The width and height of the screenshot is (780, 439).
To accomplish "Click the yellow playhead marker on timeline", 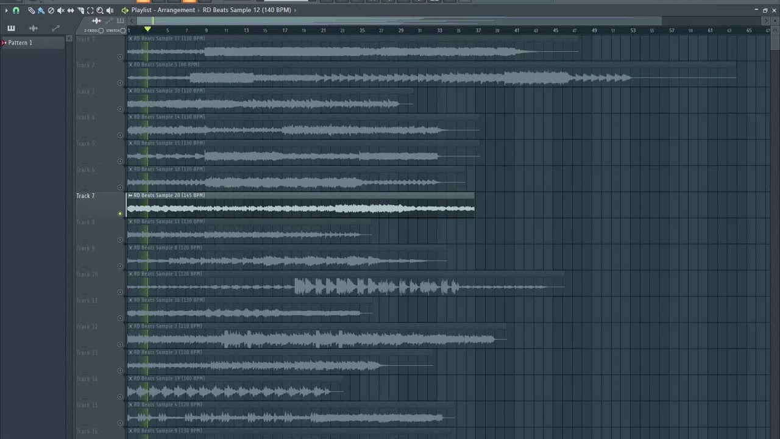I will 147,29.
